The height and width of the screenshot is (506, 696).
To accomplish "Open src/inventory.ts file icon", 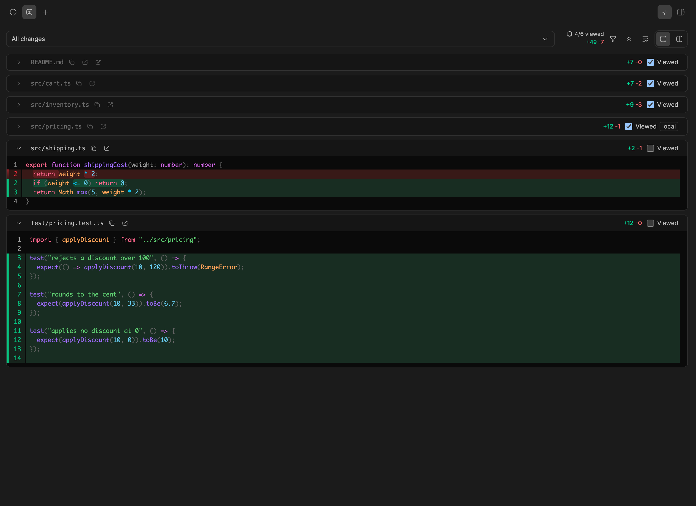I will [111, 105].
